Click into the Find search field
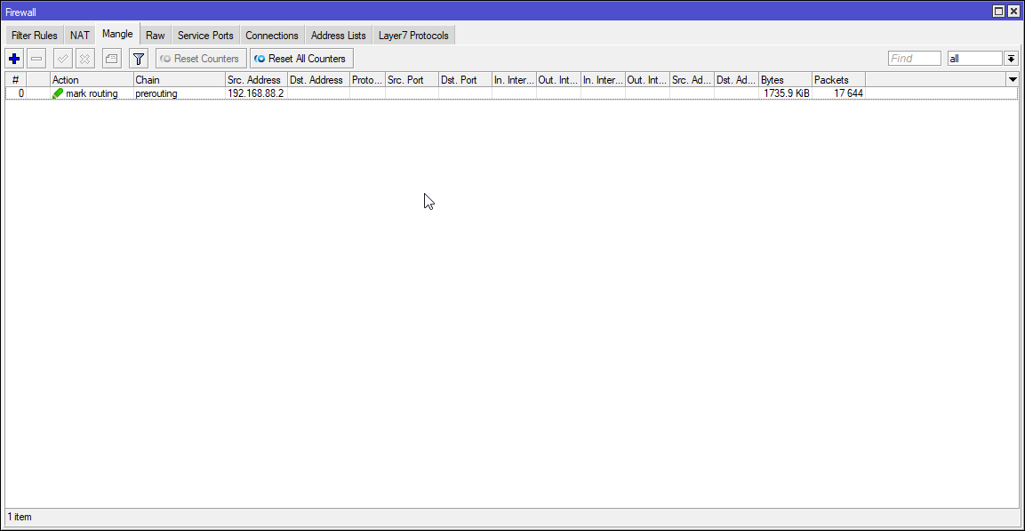 pyautogui.click(x=915, y=58)
